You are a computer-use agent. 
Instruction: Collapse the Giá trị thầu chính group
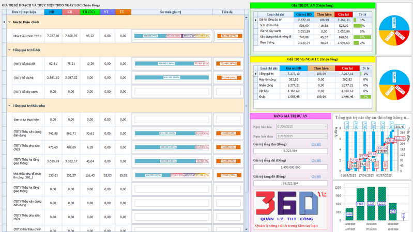[x=9, y=22]
